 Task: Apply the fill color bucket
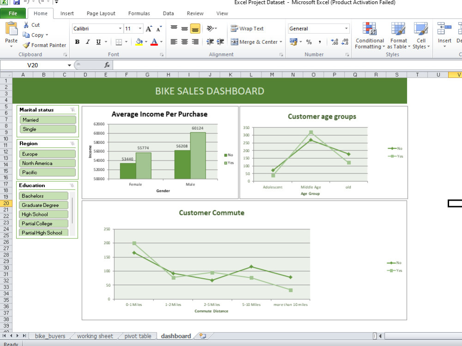point(139,42)
